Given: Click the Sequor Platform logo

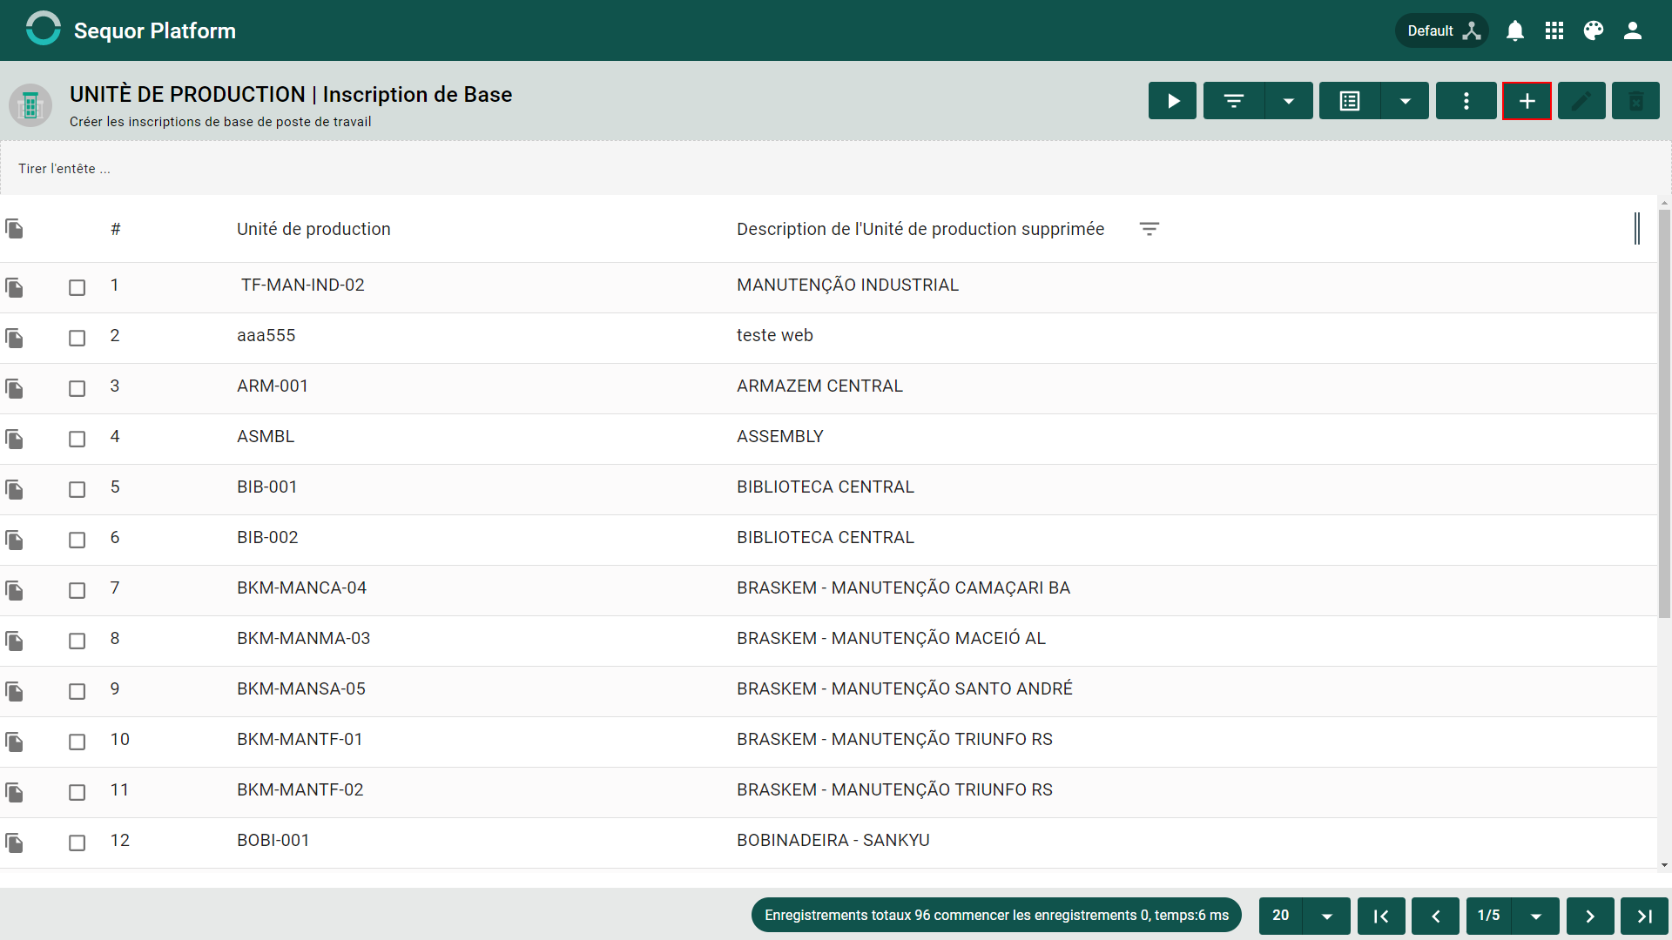Looking at the screenshot, I should pos(43,29).
